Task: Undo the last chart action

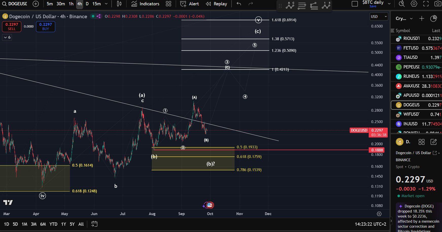Action: [x=238, y=4]
